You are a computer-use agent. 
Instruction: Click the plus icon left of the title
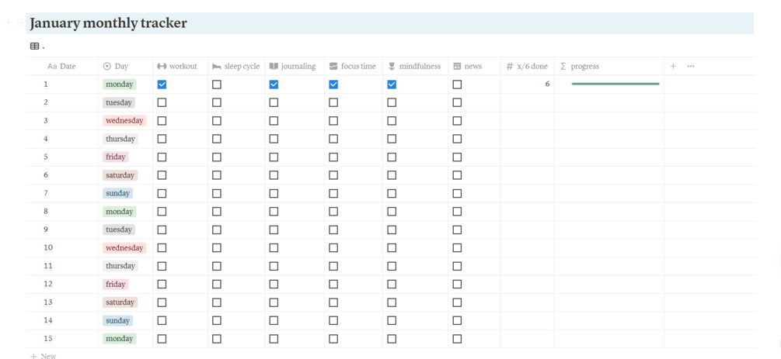[8, 22]
